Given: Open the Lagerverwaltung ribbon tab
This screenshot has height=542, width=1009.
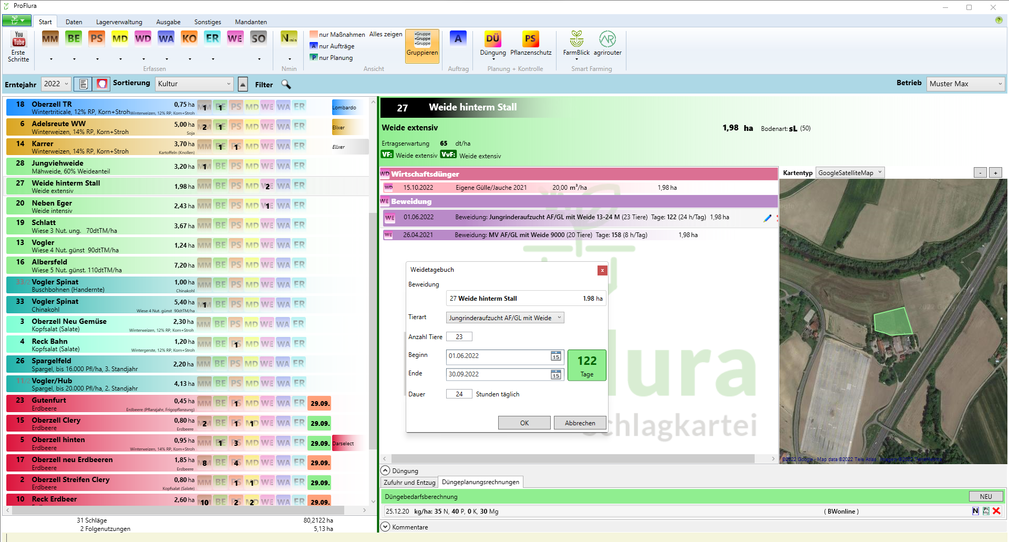Looking at the screenshot, I should pyautogui.click(x=119, y=22).
